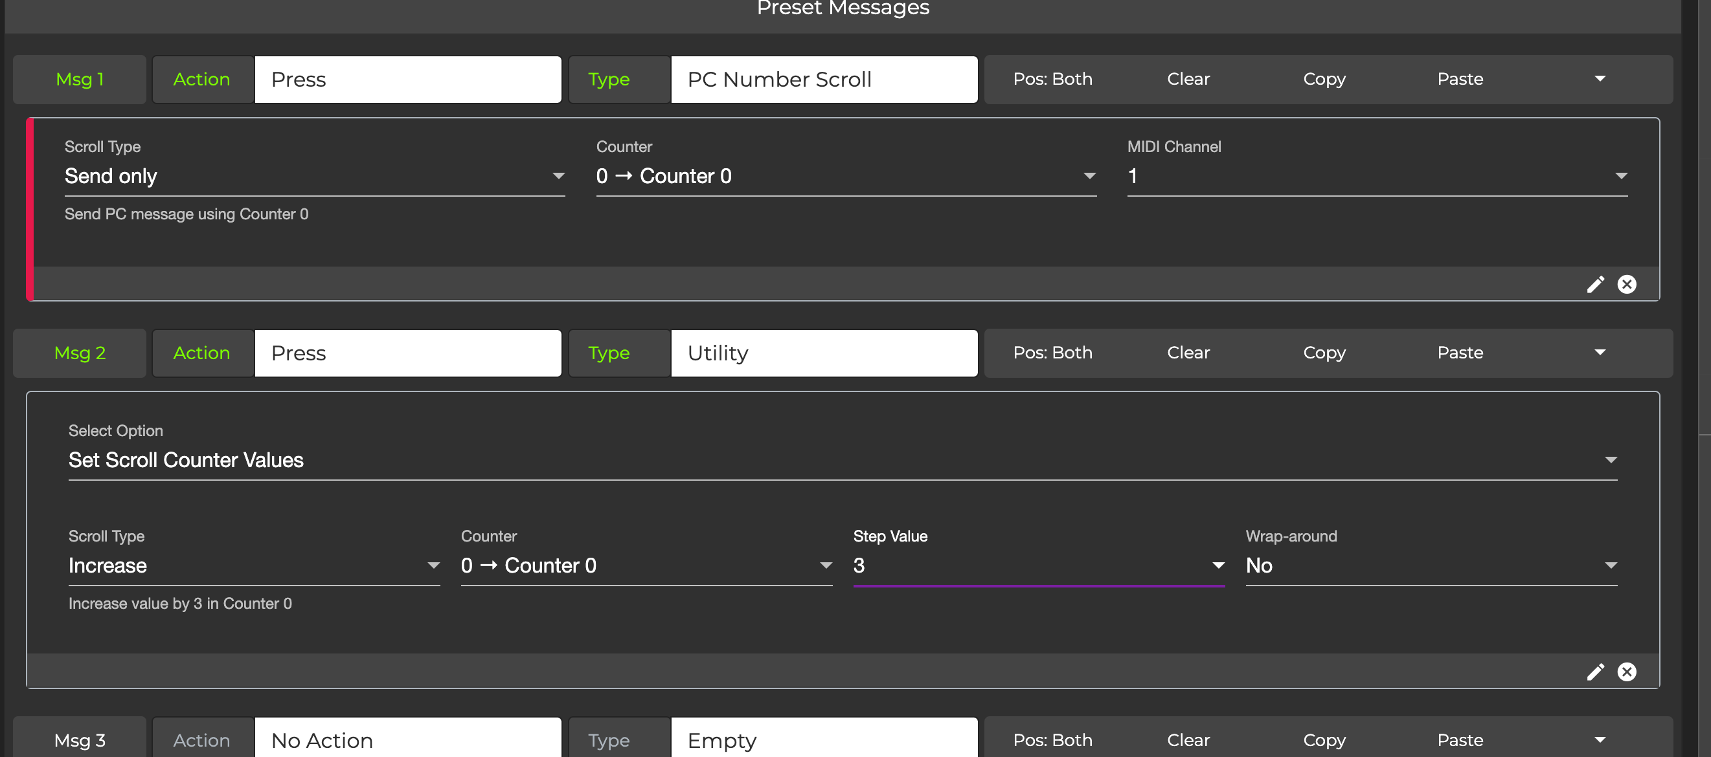Open the Wrap-around dropdown
The width and height of the screenshot is (1711, 757).
click(1431, 566)
